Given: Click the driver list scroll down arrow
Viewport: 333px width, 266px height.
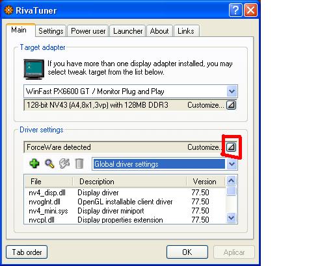Looking at the screenshot, I should (231, 218).
